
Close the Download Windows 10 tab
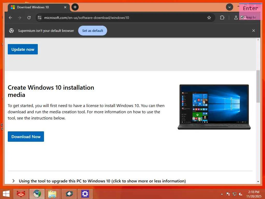(x=65, y=7)
